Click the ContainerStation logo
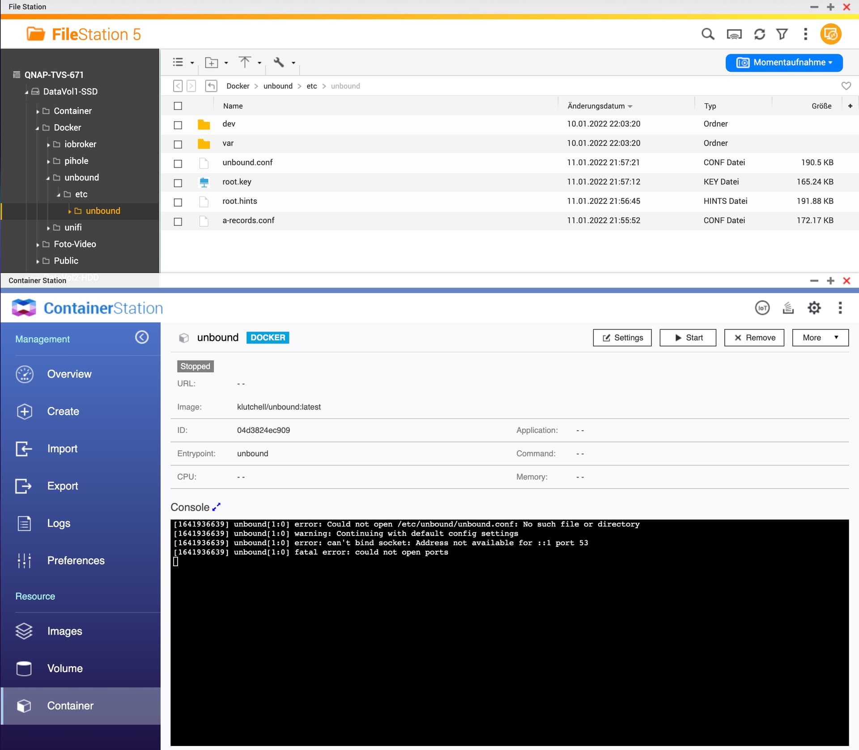The image size is (859, 750). click(x=88, y=308)
